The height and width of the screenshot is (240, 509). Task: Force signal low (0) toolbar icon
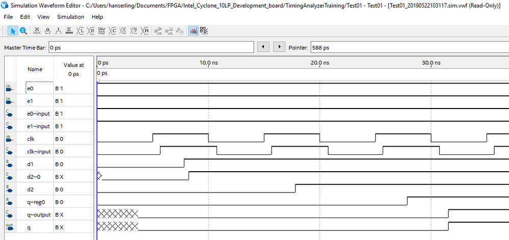point(48,31)
